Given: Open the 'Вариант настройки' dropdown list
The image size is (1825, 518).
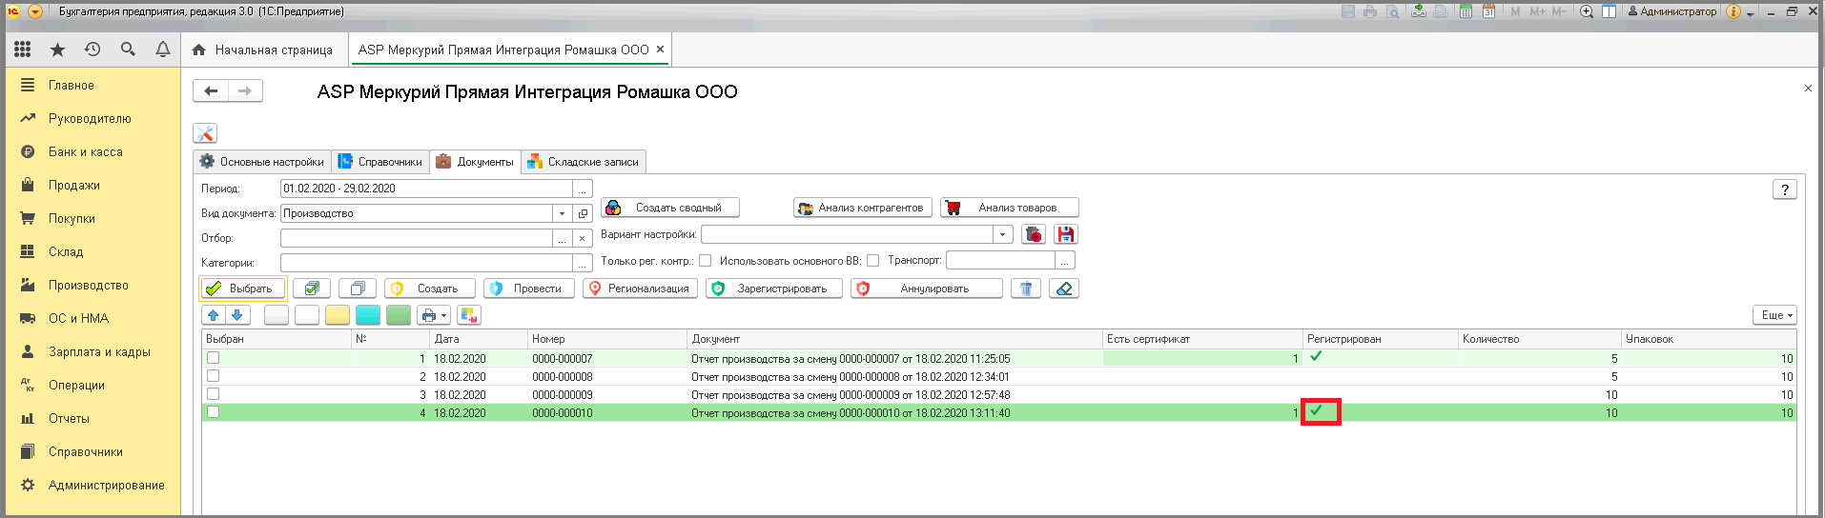Looking at the screenshot, I should pos(1002,234).
